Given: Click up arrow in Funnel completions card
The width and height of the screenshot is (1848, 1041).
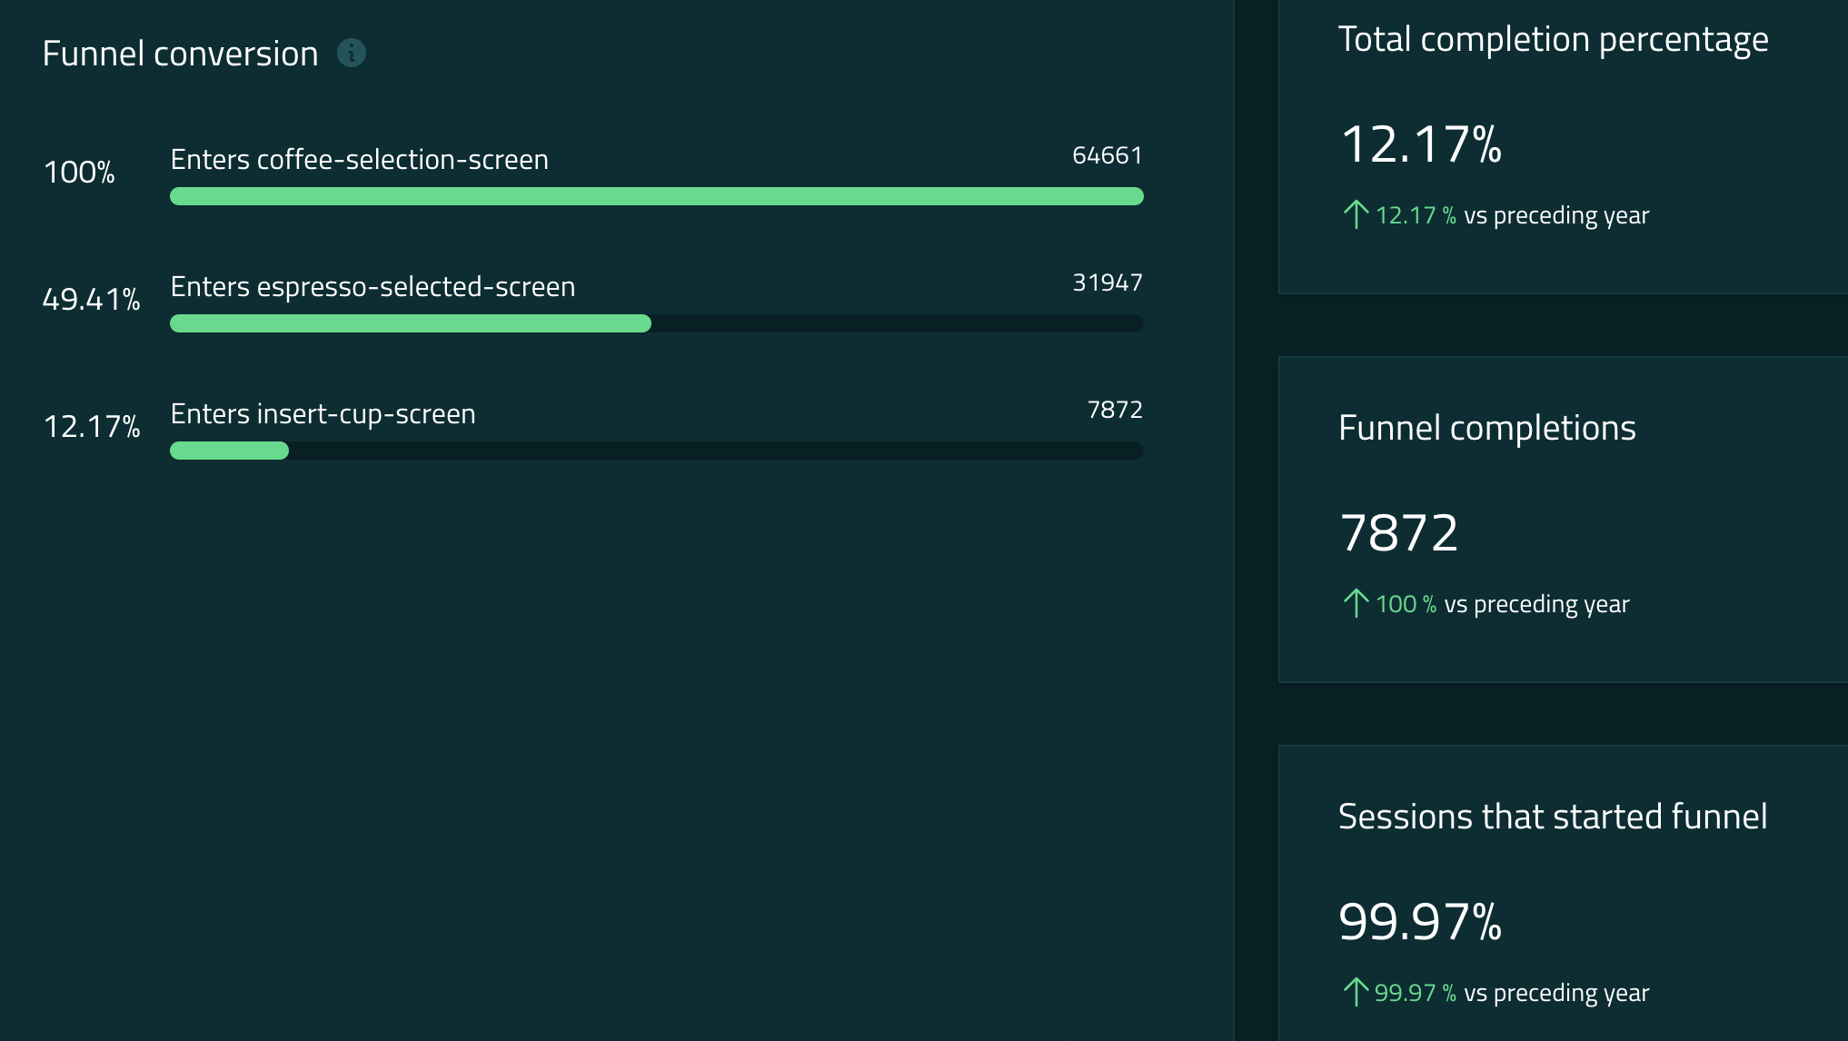Looking at the screenshot, I should (1355, 603).
